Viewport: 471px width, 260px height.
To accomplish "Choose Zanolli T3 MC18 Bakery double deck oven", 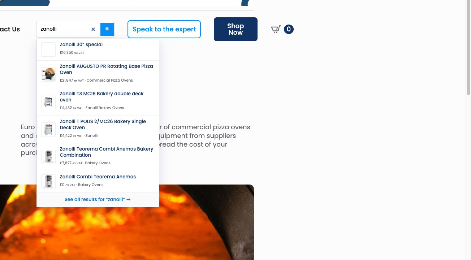I will coord(98,102).
